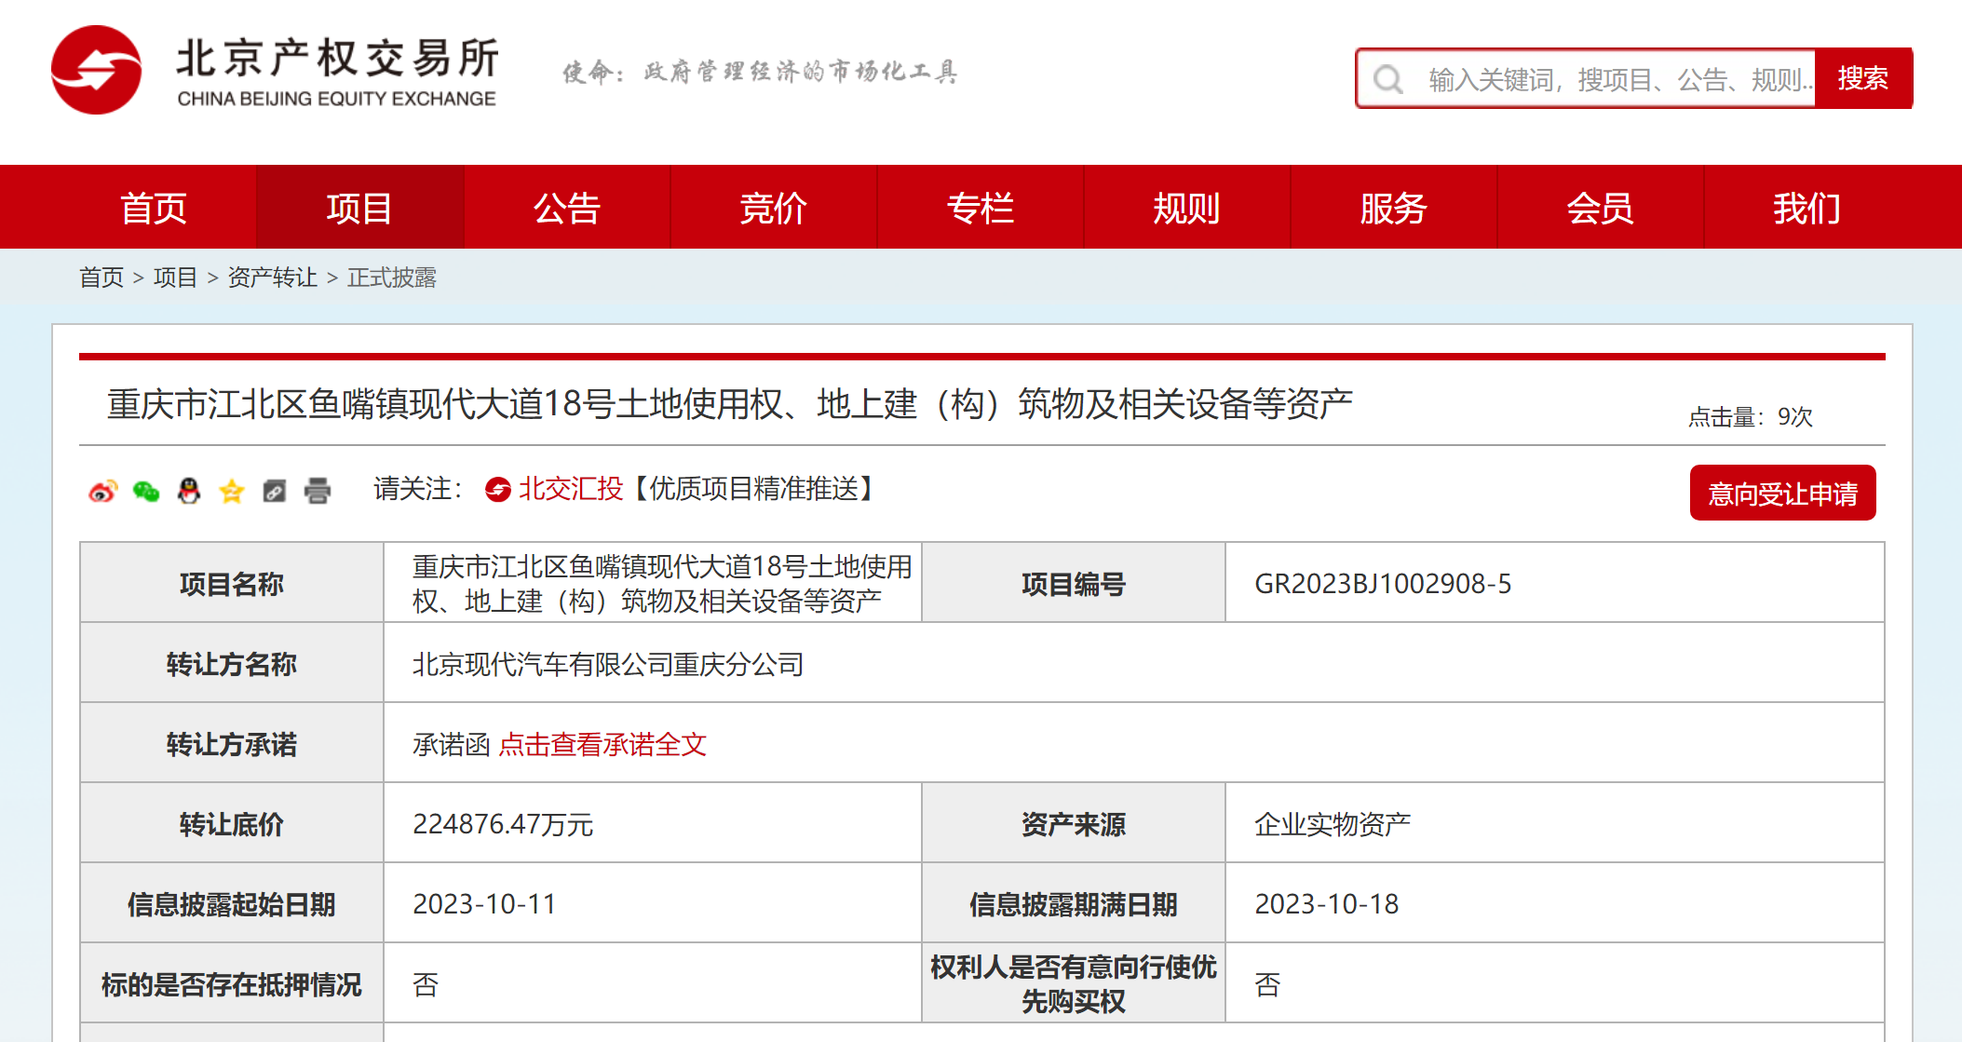Open the 点击查看承诺全文 link
This screenshot has height=1042, width=1962.
(x=602, y=744)
